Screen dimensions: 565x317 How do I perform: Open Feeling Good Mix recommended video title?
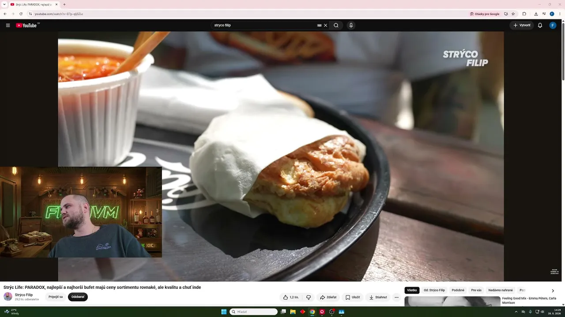coord(529,301)
